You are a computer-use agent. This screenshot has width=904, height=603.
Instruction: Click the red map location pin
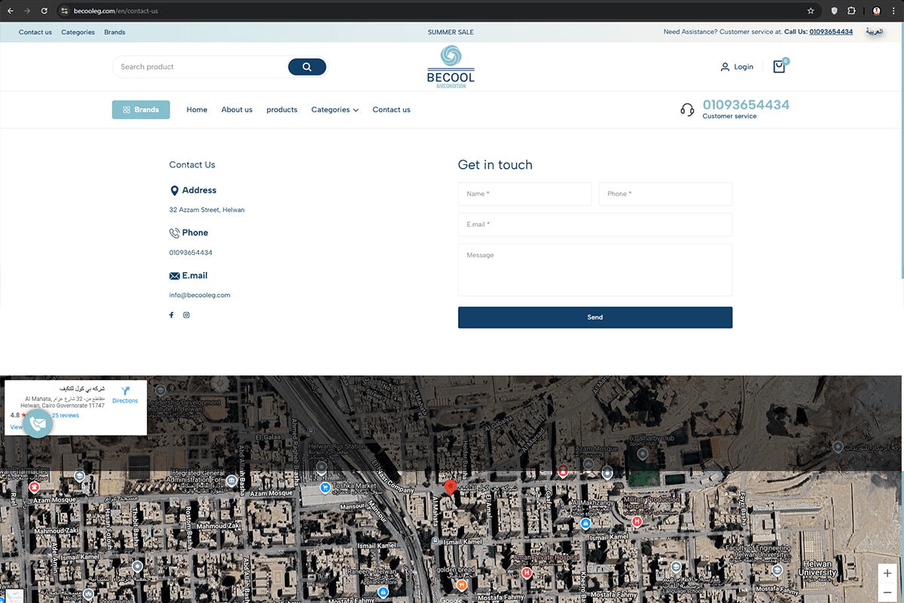pos(450,487)
